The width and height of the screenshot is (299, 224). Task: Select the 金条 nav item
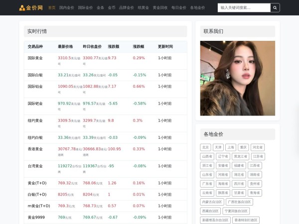pyautogui.click(x=101, y=8)
